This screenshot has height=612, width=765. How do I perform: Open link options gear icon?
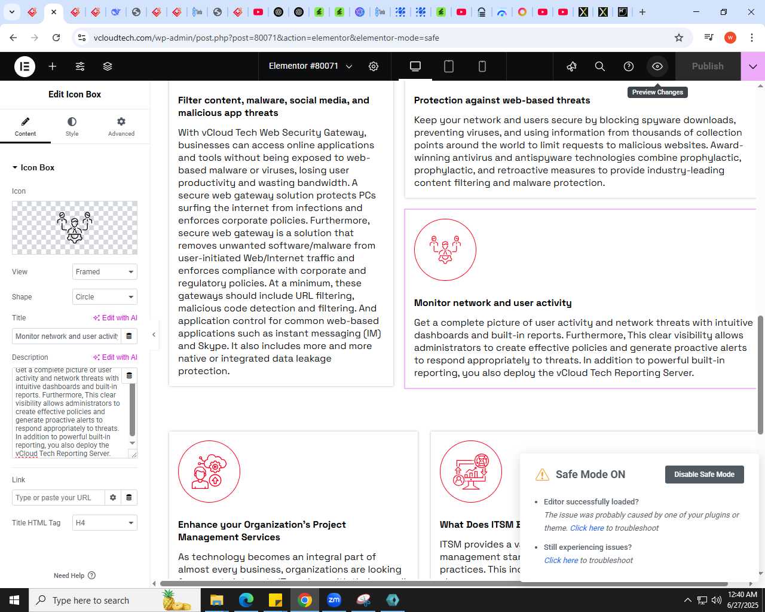[112, 497]
